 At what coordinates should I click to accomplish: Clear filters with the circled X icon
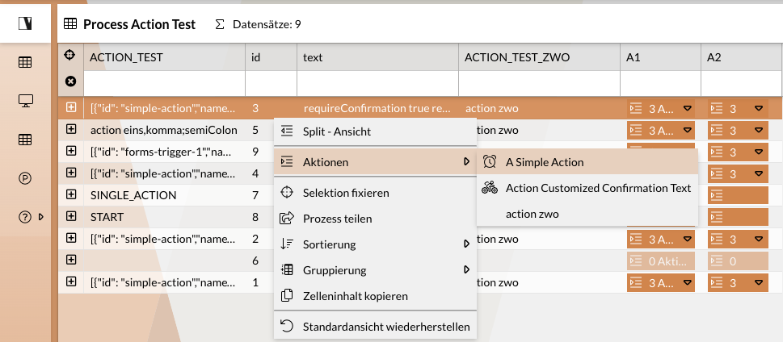[70, 81]
